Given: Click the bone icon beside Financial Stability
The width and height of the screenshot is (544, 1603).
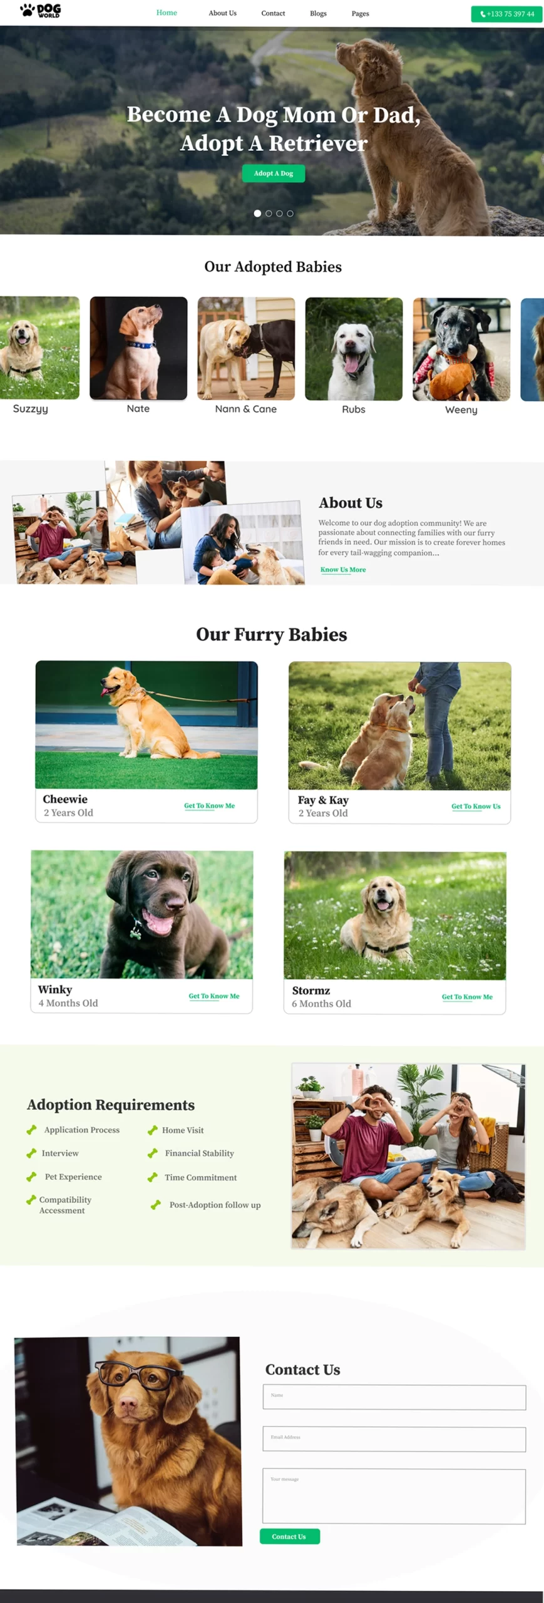Looking at the screenshot, I should coord(152,1153).
